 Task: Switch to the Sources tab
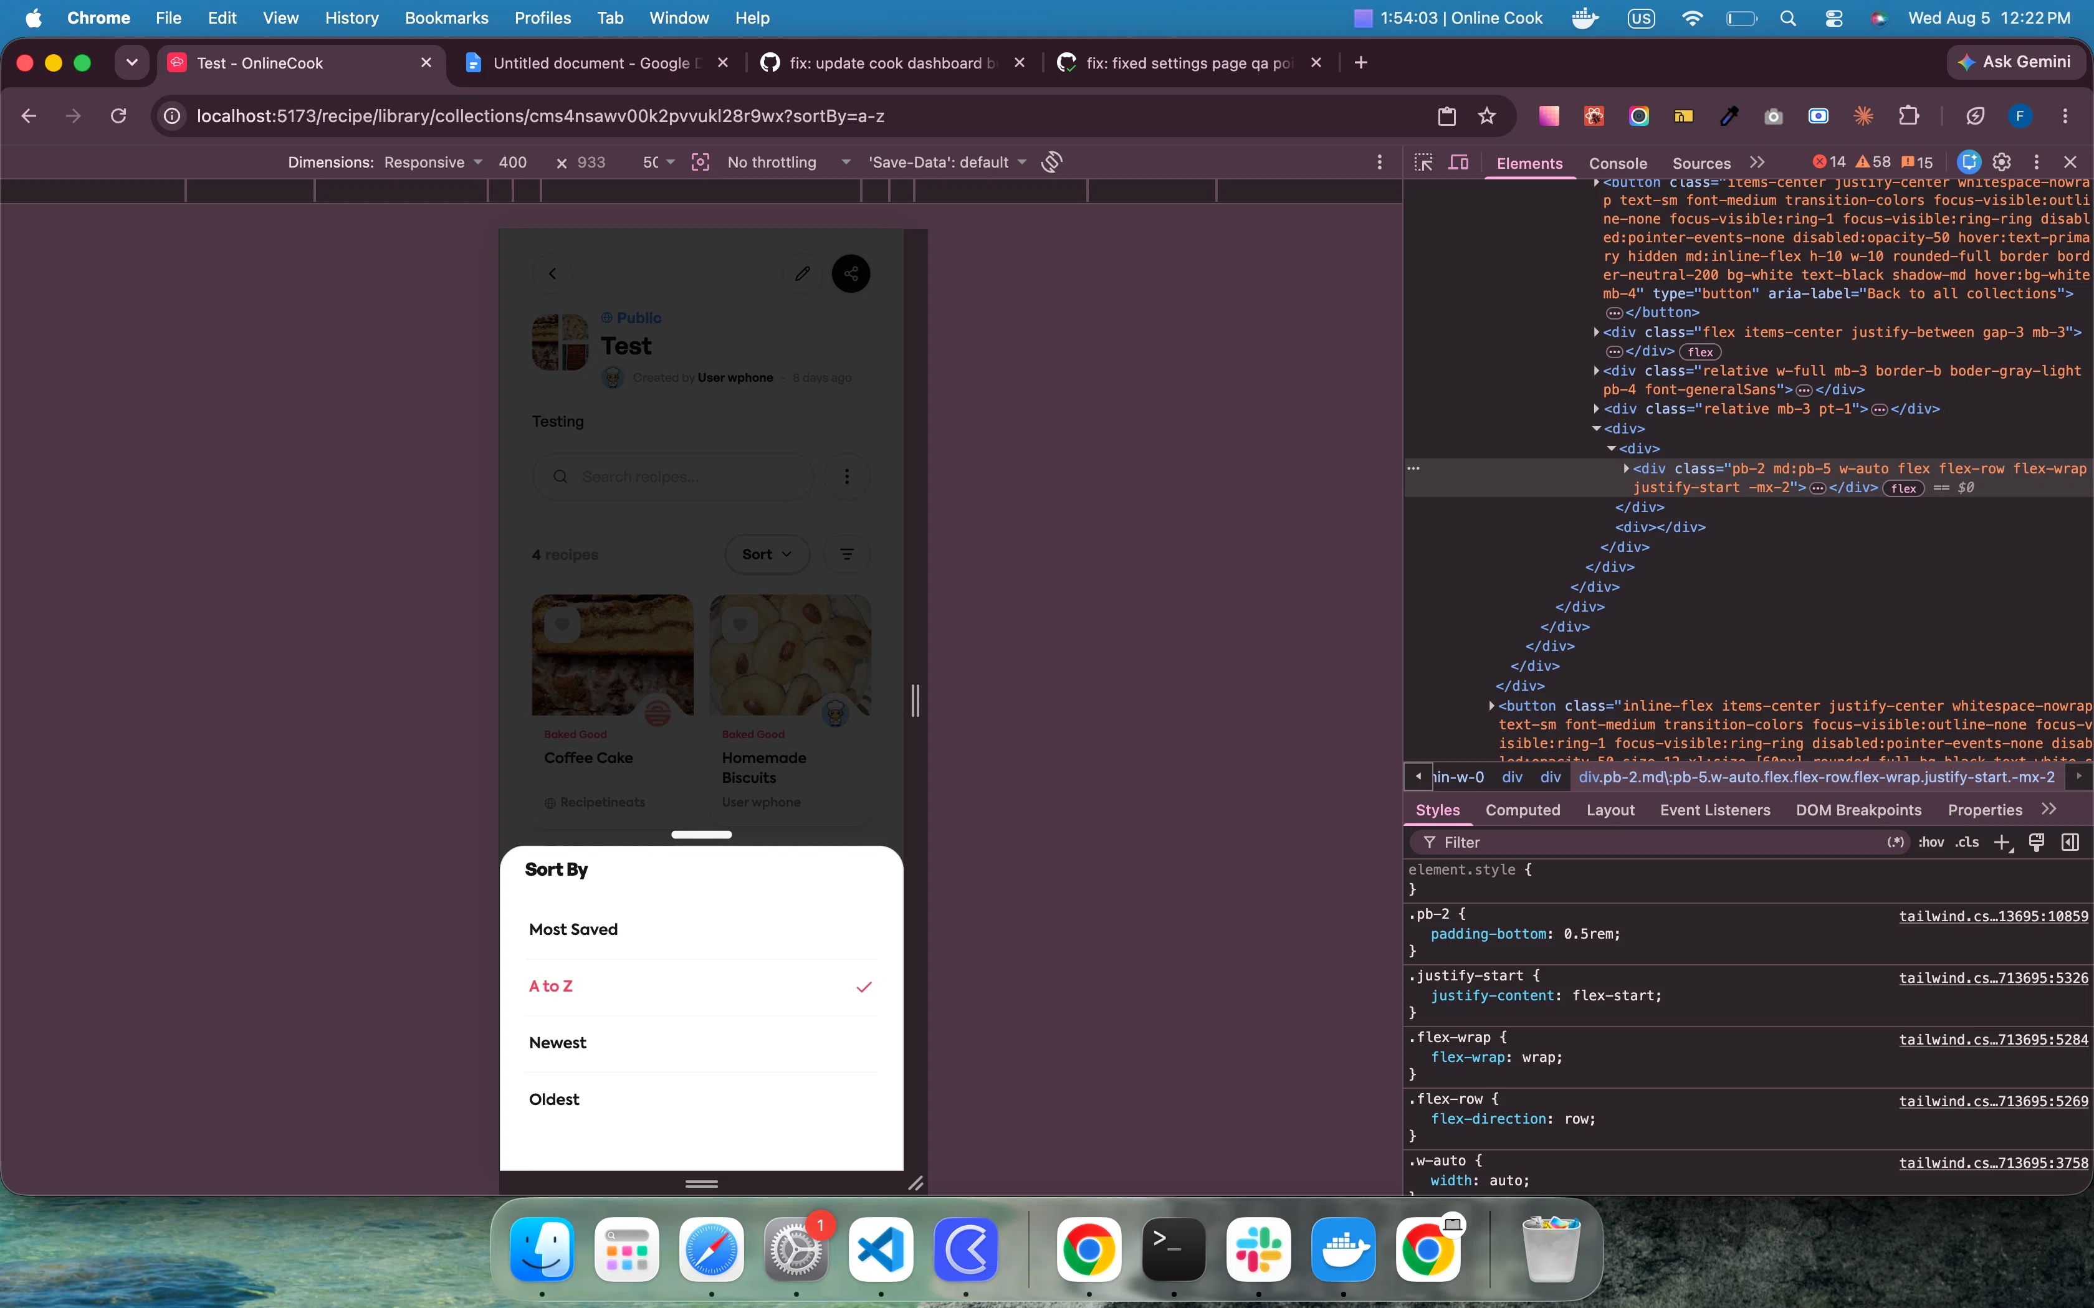click(x=1701, y=163)
